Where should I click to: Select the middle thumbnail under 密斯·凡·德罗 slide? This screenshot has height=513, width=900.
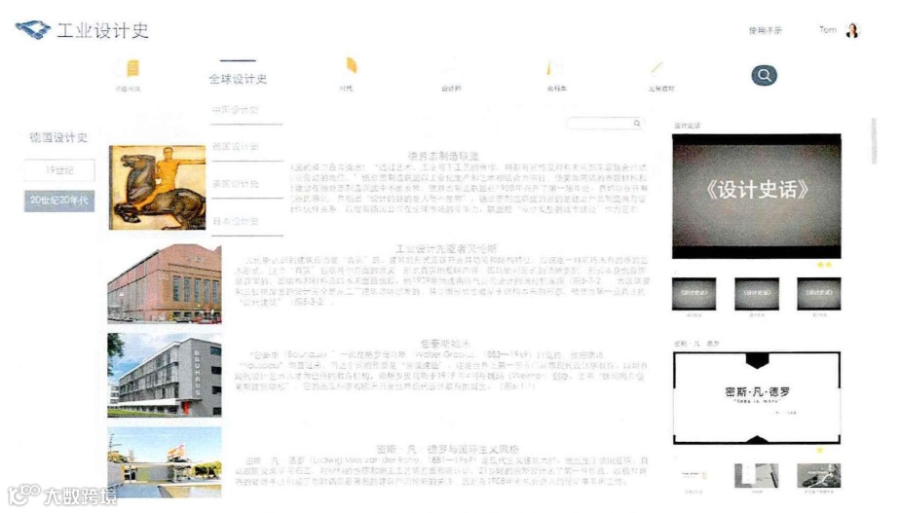pos(757,475)
